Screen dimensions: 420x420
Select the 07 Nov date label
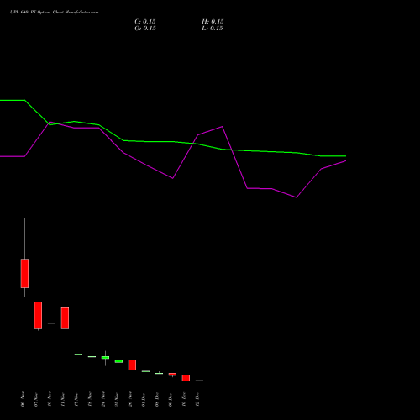point(36,399)
